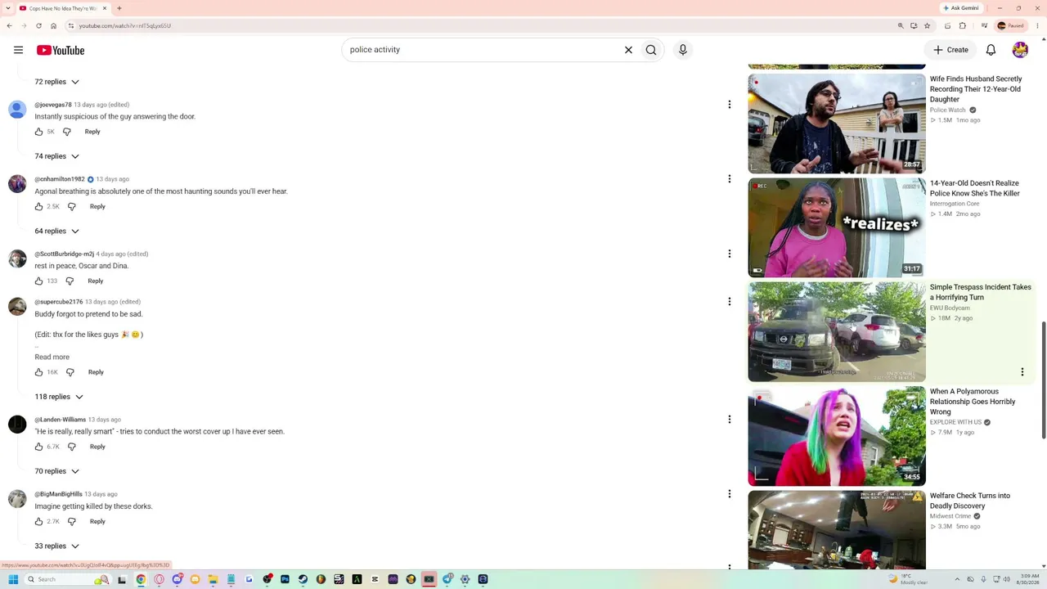Screen dimensions: 1047x589
Task: Like the comment by @cnhamilton1982
Action: coord(38,207)
